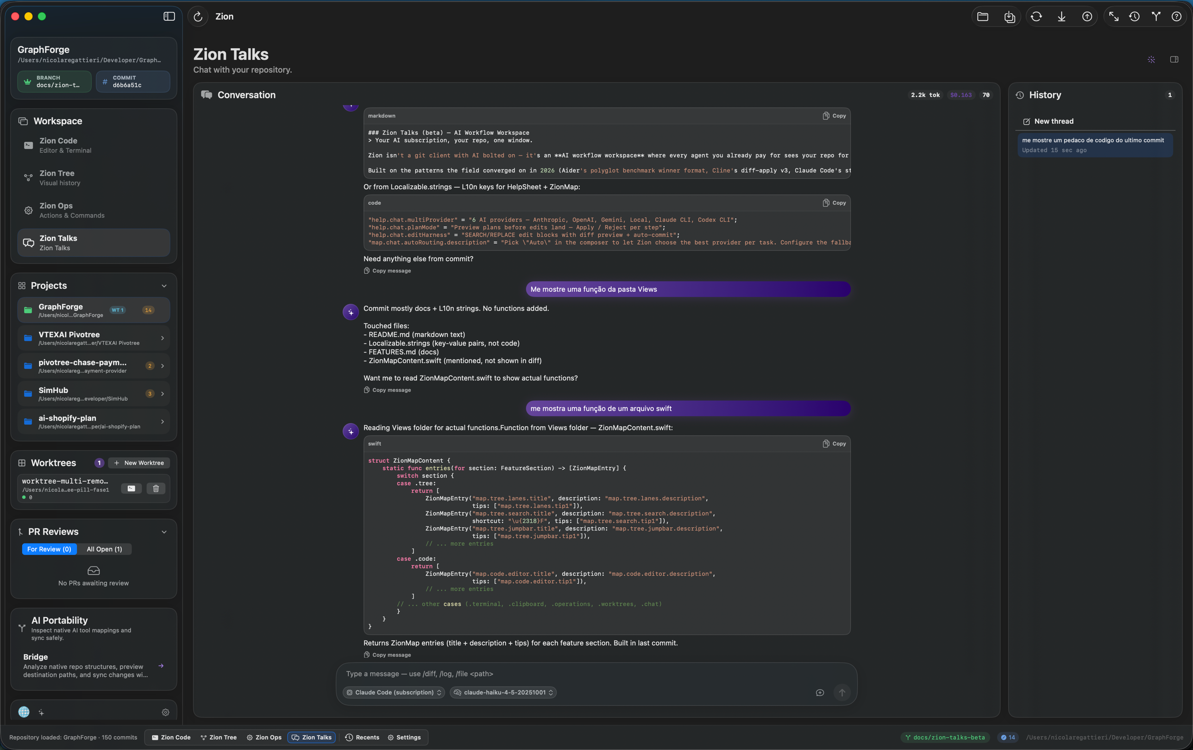Delete the worktree-multi-remo worktree trash icon

point(156,488)
